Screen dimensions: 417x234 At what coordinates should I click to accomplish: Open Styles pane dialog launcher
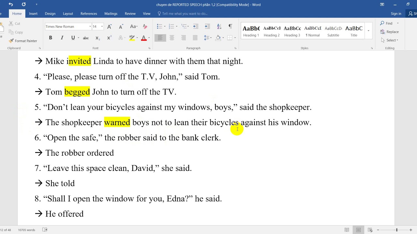372,48
